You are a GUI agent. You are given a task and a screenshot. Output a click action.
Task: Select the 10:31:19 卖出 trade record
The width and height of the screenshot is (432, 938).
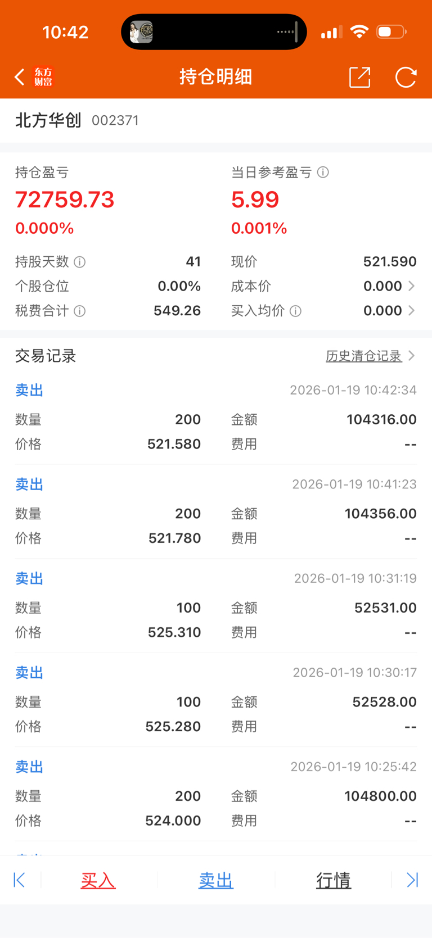tap(216, 606)
